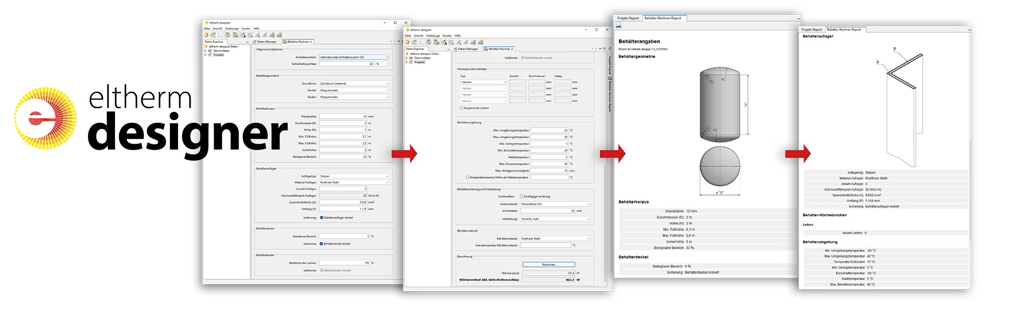
Task: Toggle the Behälterboden isoliert checkbox in the first window
Action: tap(322, 271)
